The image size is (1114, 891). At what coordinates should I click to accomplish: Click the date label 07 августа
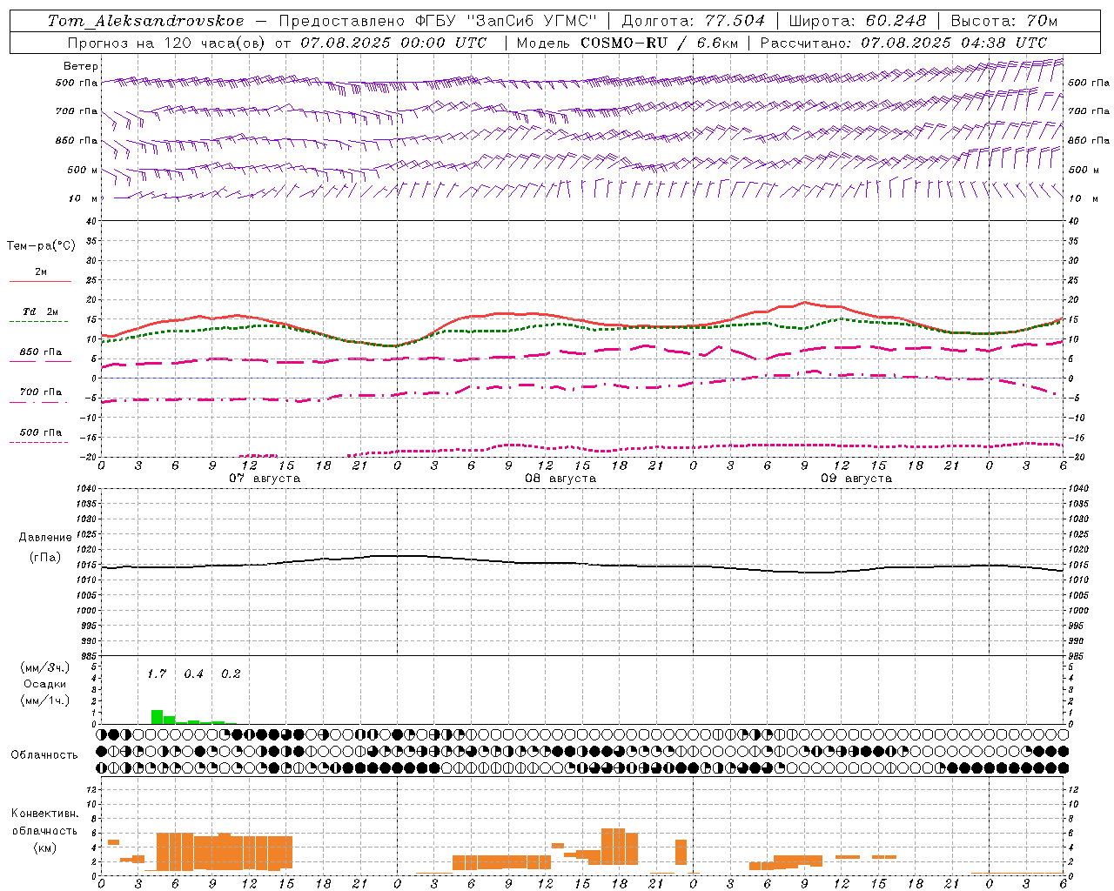pyautogui.click(x=265, y=479)
